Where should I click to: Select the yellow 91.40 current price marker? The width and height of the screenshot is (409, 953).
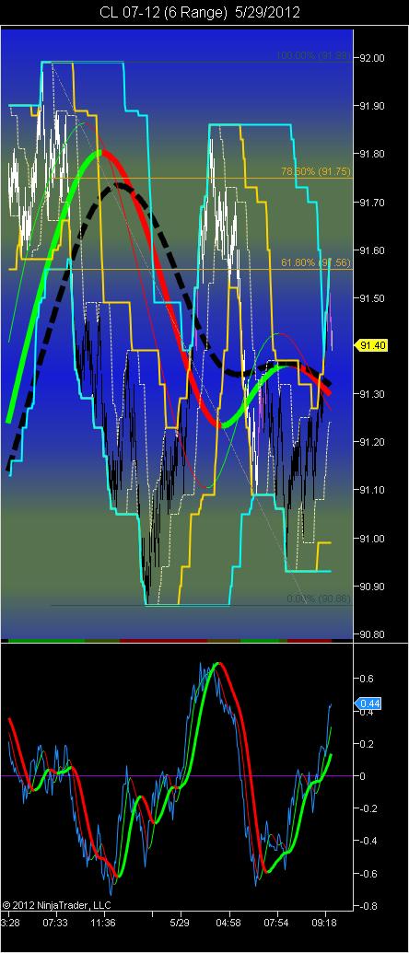(369, 346)
